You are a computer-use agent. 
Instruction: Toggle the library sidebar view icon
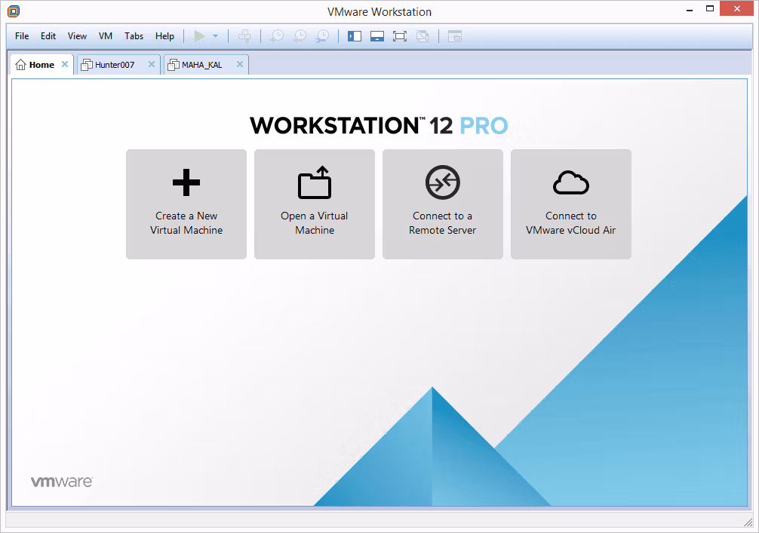[355, 36]
